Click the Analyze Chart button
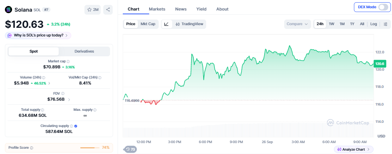 pos(354,149)
